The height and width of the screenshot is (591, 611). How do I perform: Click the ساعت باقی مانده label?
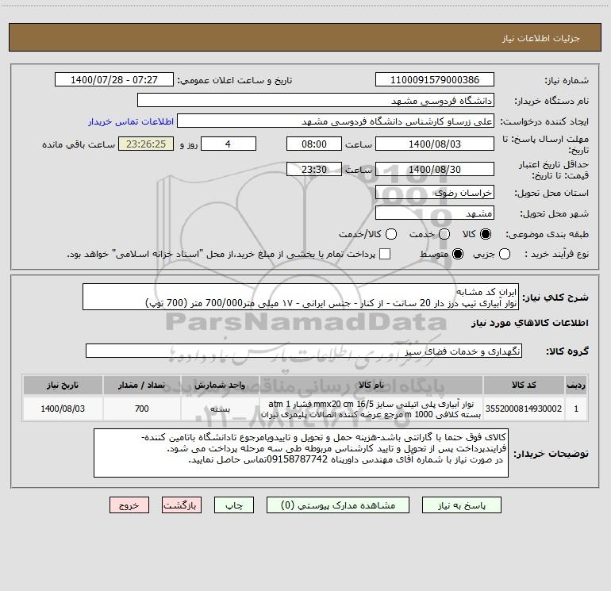pyautogui.click(x=79, y=144)
